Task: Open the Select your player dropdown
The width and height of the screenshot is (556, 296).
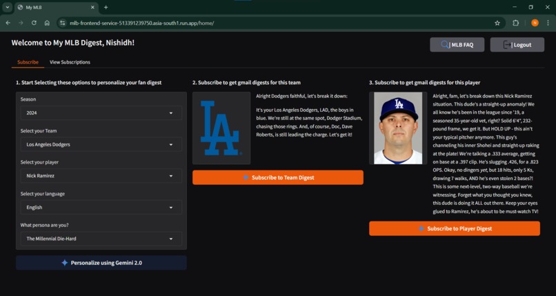Action: (101, 176)
